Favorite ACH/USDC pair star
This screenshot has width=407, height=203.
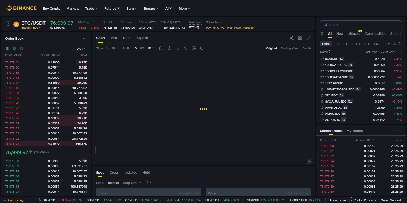tap(322, 113)
